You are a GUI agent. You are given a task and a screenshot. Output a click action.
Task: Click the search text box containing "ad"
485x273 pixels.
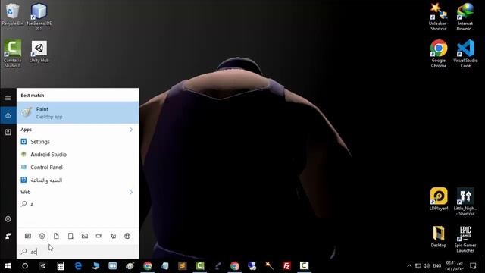(x=77, y=252)
